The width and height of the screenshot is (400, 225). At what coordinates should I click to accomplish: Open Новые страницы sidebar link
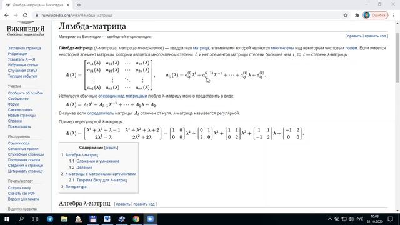click(x=22, y=115)
